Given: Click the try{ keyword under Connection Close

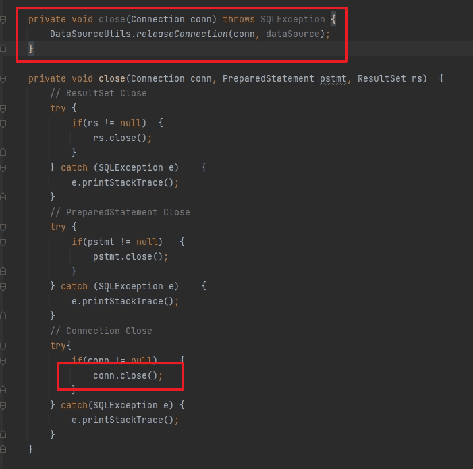Looking at the screenshot, I should coord(61,346).
